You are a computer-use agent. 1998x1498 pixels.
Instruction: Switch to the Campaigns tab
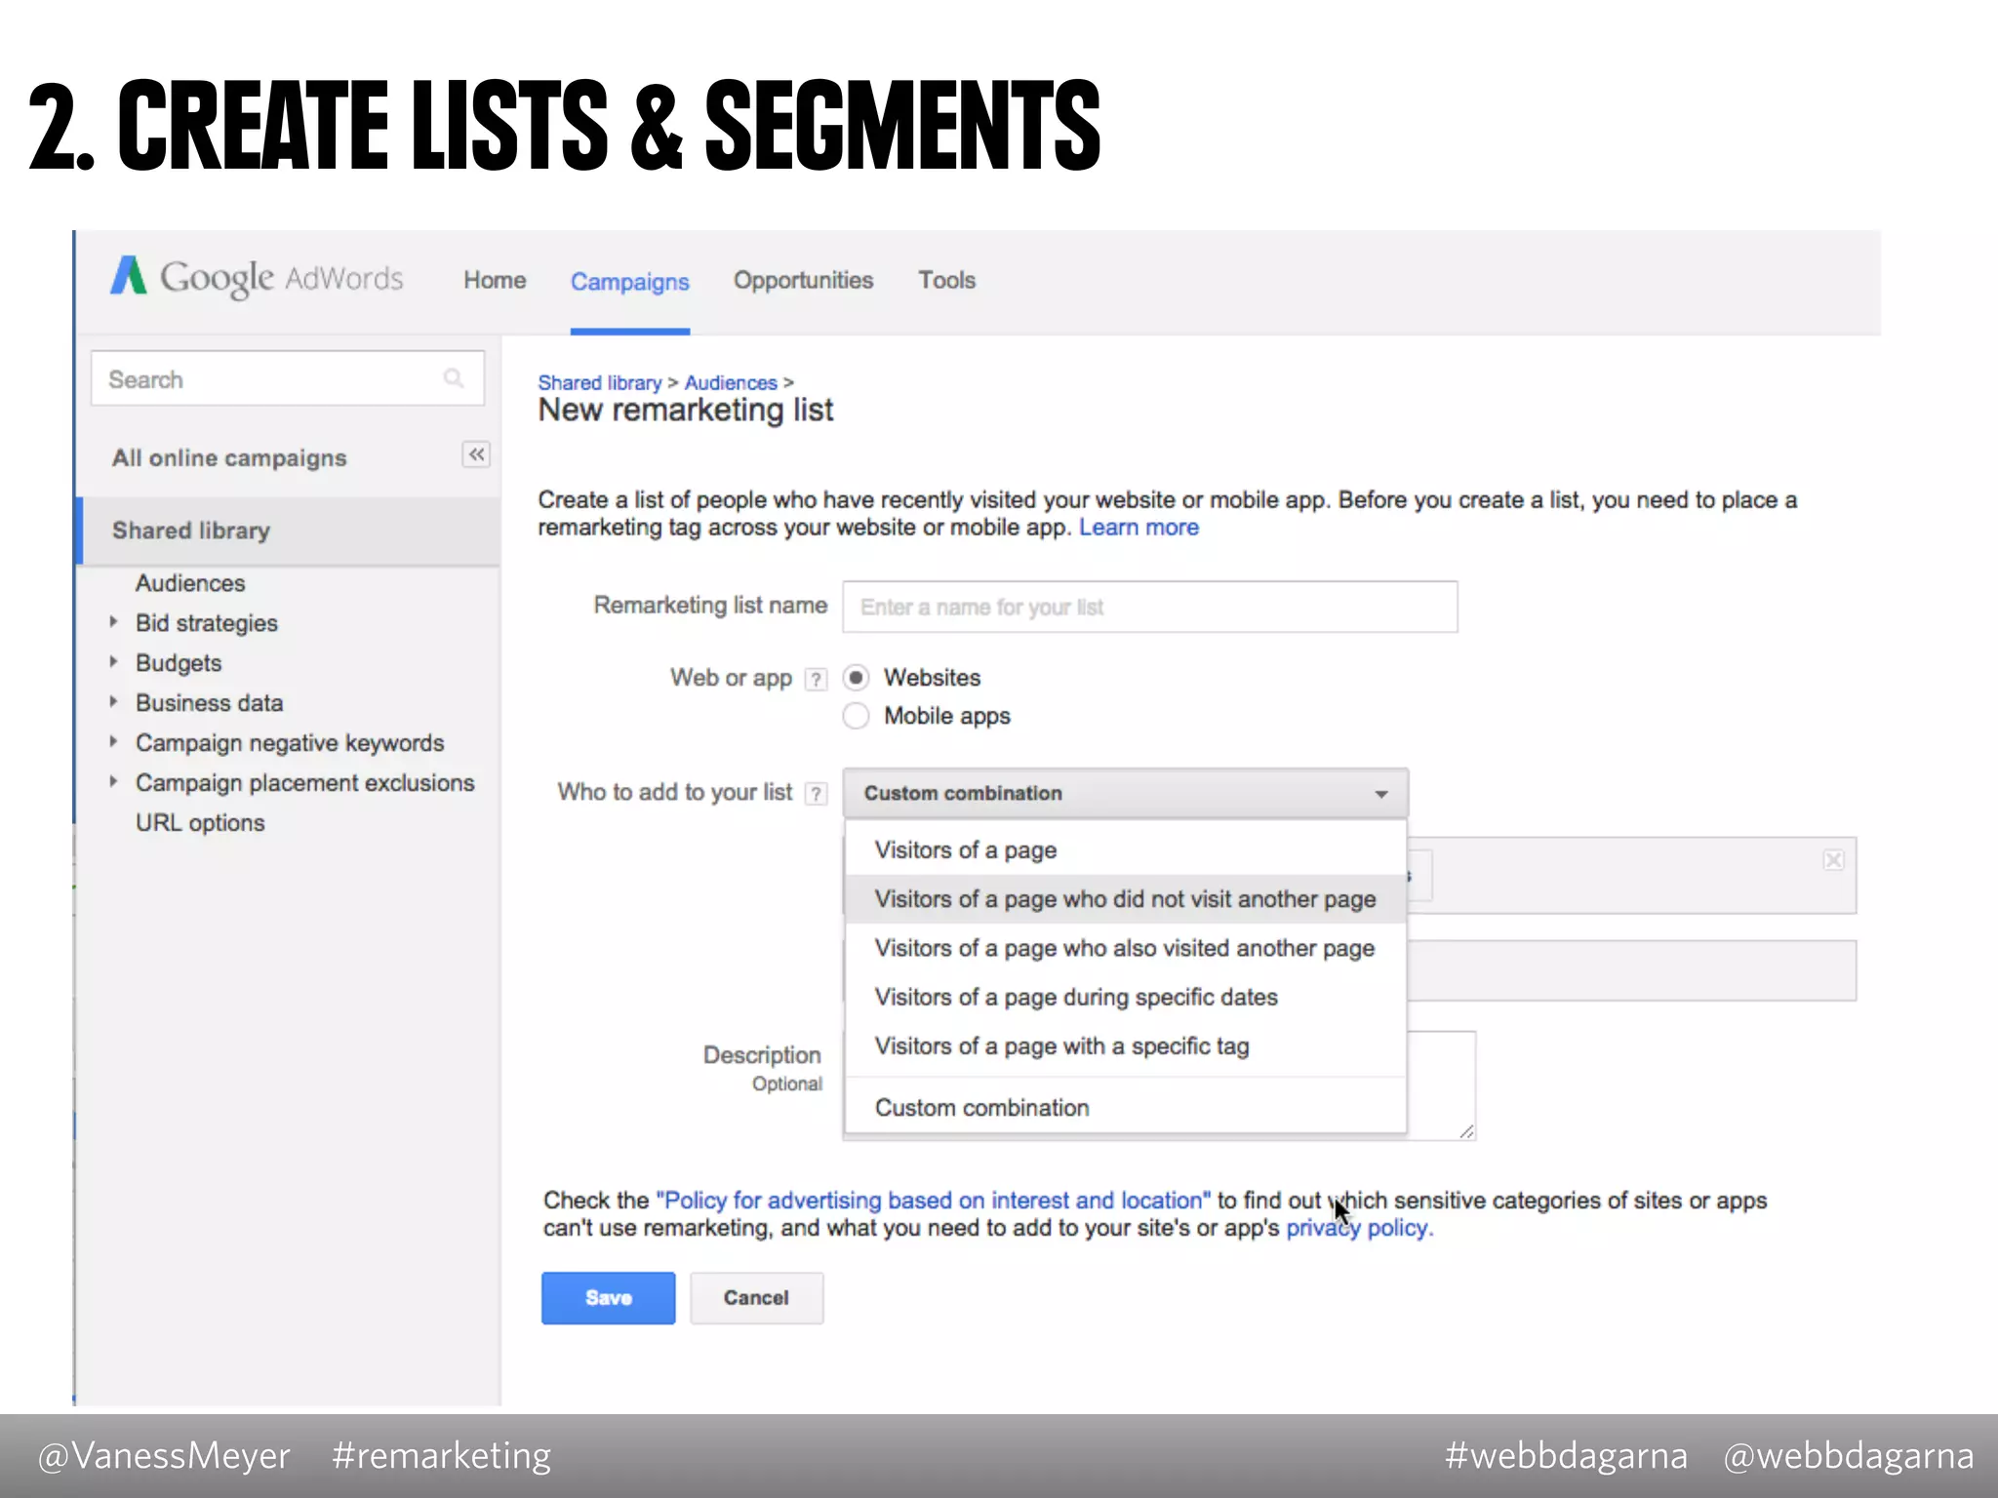click(629, 282)
